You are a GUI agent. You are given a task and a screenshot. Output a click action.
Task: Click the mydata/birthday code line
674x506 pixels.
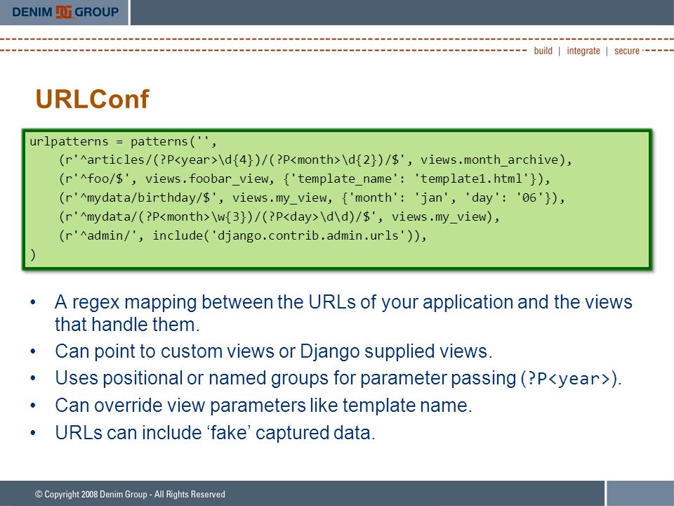(x=312, y=198)
